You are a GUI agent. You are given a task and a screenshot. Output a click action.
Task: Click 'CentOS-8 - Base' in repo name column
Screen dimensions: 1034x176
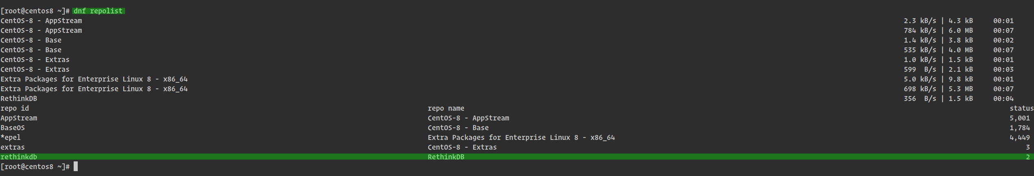pyautogui.click(x=458, y=128)
